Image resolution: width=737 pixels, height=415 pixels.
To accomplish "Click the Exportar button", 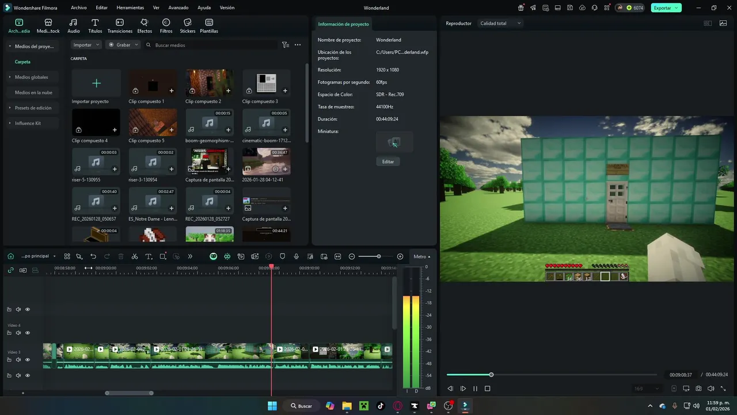I will coord(666,8).
